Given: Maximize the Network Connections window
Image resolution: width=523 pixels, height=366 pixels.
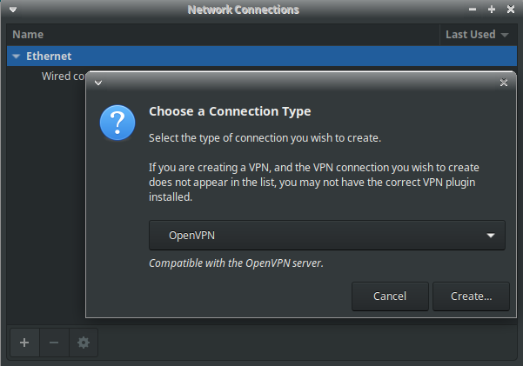Looking at the screenshot, I should [x=491, y=10].
